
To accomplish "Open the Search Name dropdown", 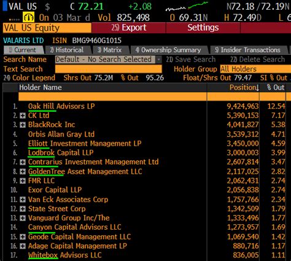I will 108,60.
